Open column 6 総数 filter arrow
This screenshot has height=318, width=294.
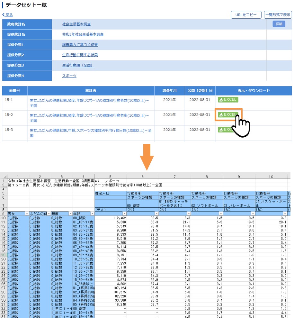pos(156,214)
